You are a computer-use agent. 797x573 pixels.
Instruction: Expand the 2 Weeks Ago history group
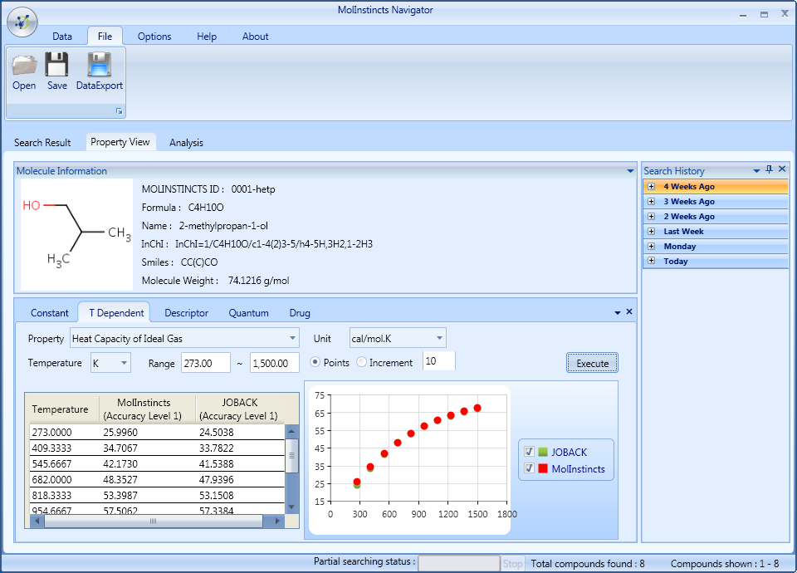651,216
